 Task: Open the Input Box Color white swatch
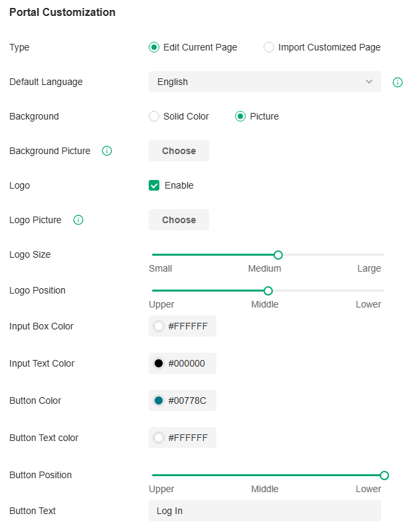159,326
